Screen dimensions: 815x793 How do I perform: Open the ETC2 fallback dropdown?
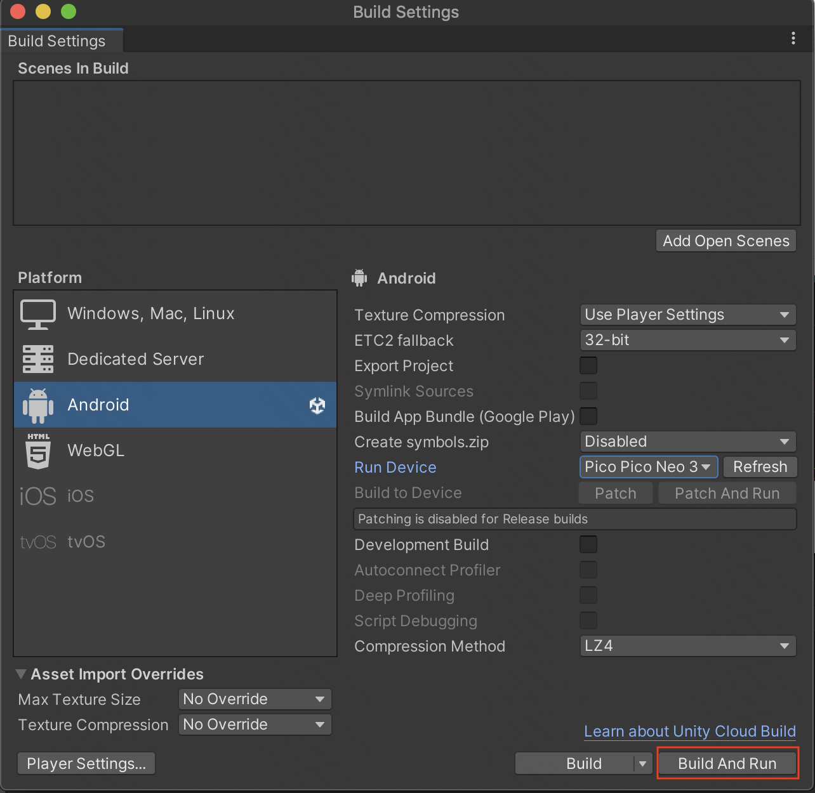pos(688,340)
